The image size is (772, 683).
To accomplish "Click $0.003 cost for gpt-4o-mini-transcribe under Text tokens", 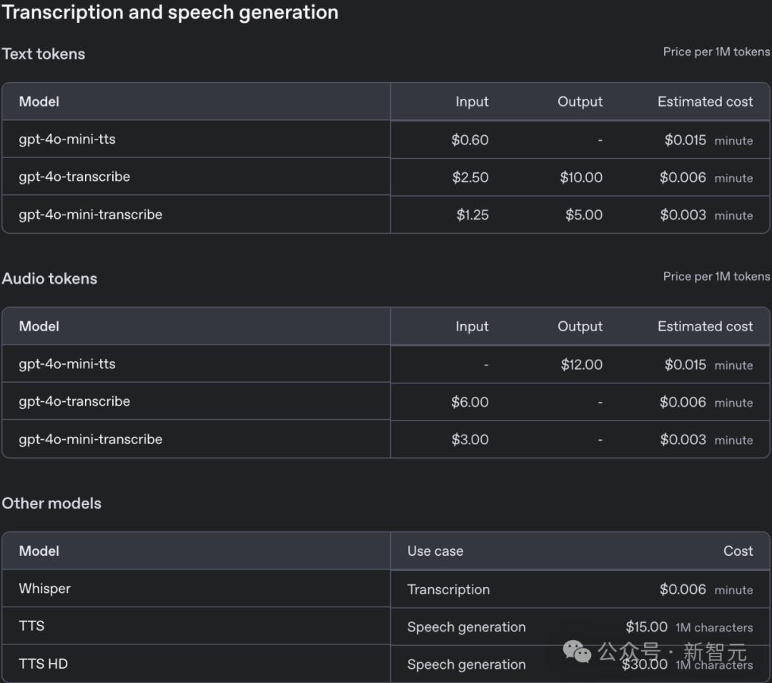I will click(x=683, y=215).
